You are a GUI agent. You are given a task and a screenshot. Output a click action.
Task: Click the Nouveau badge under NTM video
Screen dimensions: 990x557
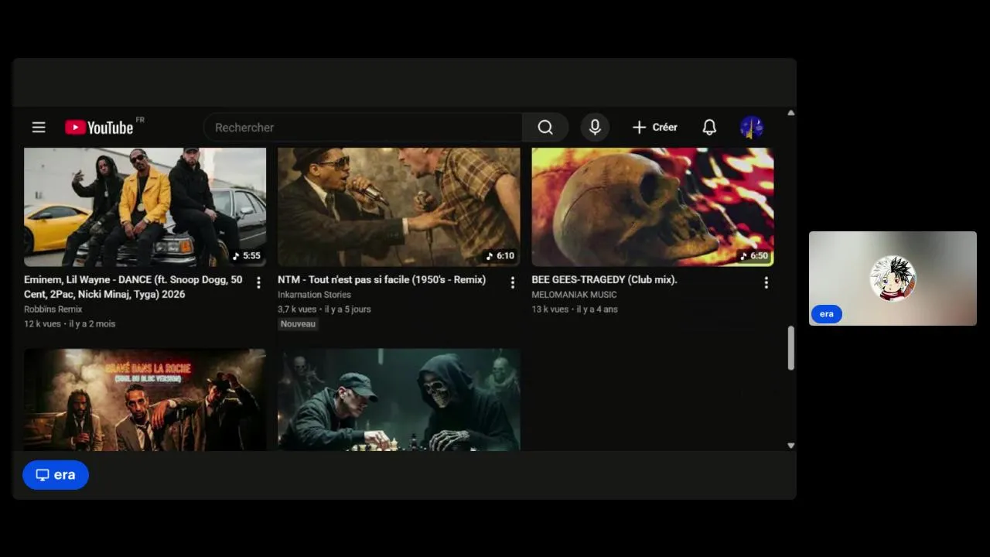298,324
